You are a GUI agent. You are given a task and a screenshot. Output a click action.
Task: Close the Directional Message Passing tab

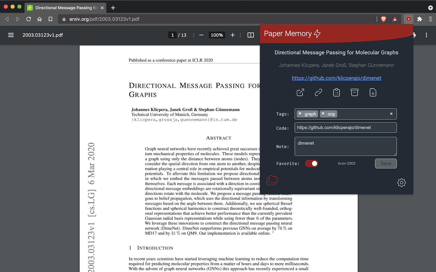(102, 8)
